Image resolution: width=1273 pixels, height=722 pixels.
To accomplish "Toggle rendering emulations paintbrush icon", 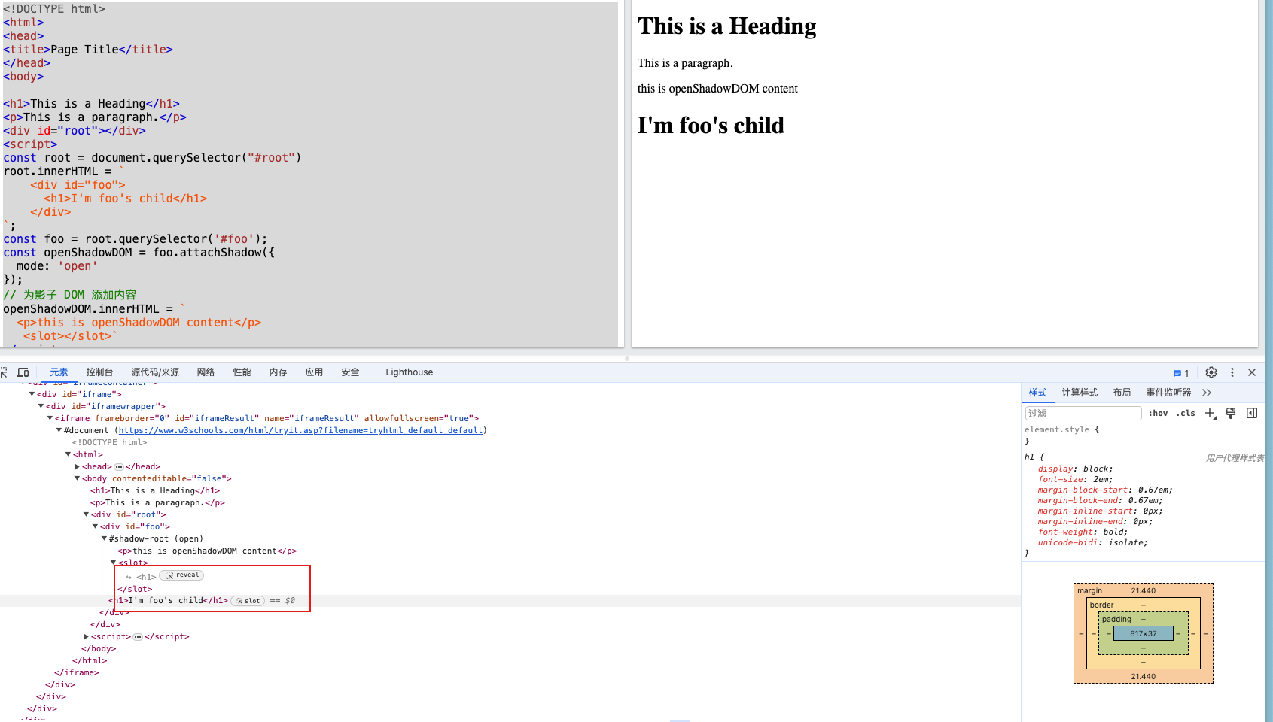I will (1231, 413).
